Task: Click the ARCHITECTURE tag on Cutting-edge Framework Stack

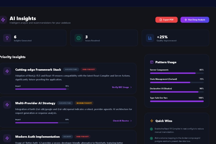Action: click(x=71, y=69)
